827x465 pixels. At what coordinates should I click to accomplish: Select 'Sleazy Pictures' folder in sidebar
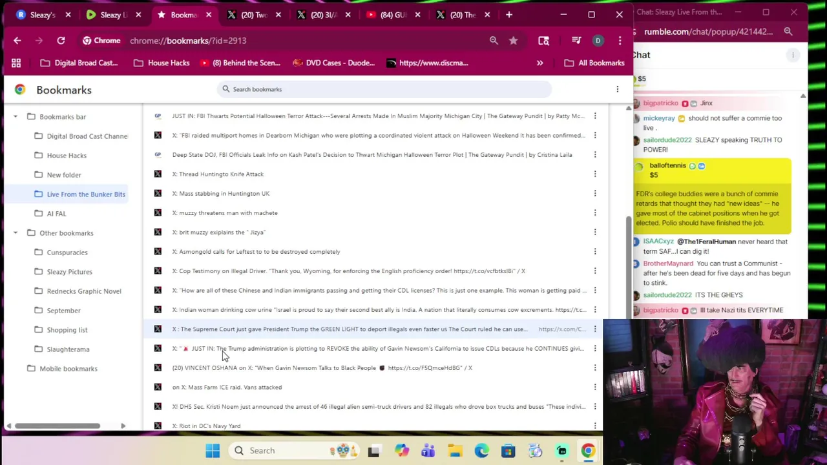pyautogui.click(x=63, y=271)
